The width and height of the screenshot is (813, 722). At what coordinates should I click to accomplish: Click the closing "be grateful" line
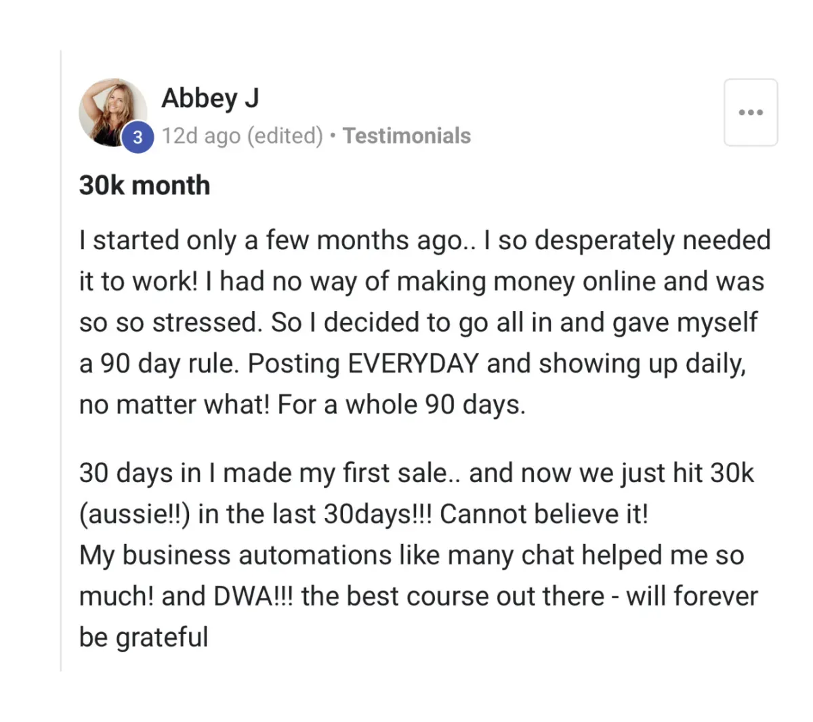[144, 637]
